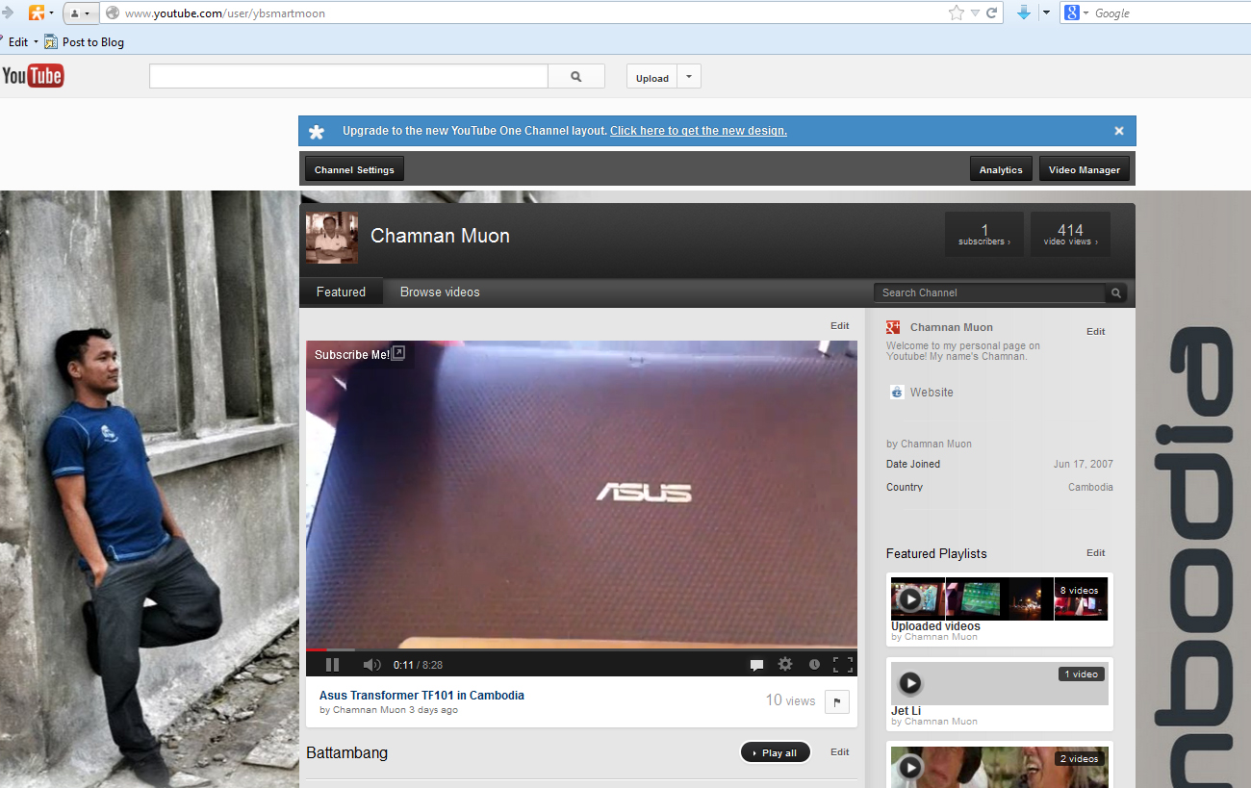Click Play all for the Battambang playlist
The height and width of the screenshot is (788, 1251).
(775, 752)
